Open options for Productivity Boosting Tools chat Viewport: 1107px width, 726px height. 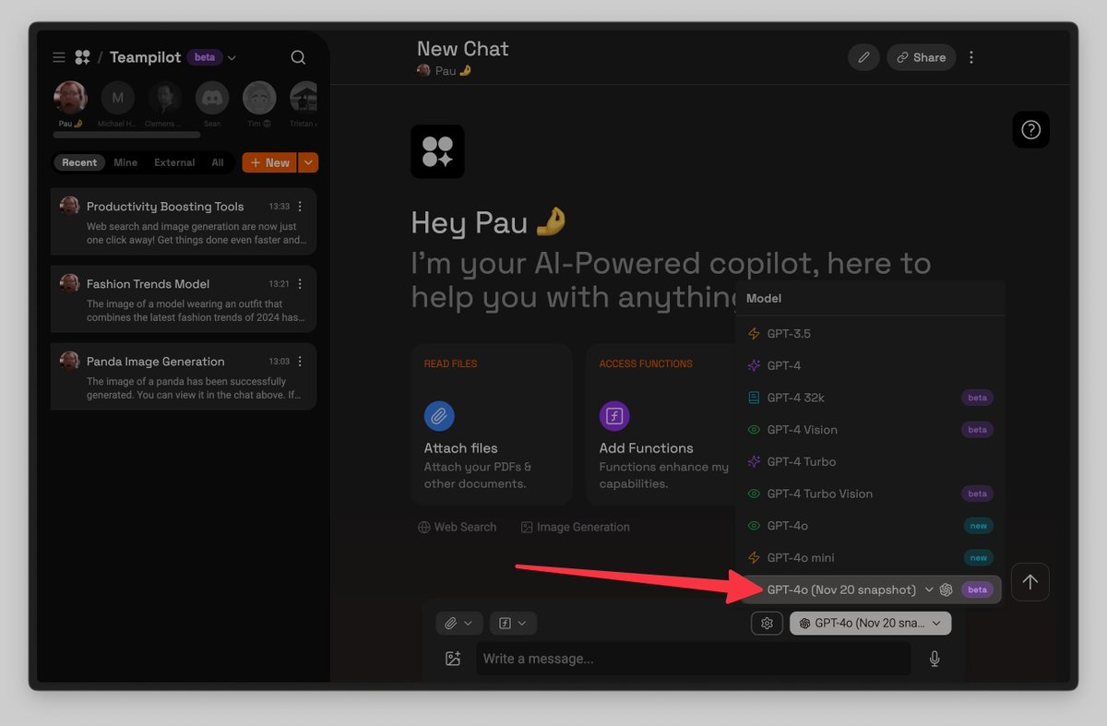point(300,207)
